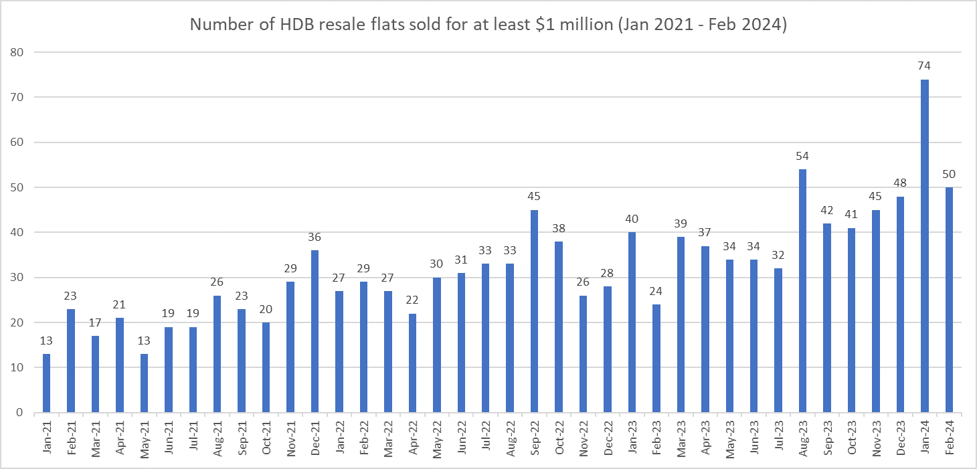Image resolution: width=977 pixels, height=469 pixels.
Task: Click the x-axis label Dec-22
Action: point(608,438)
